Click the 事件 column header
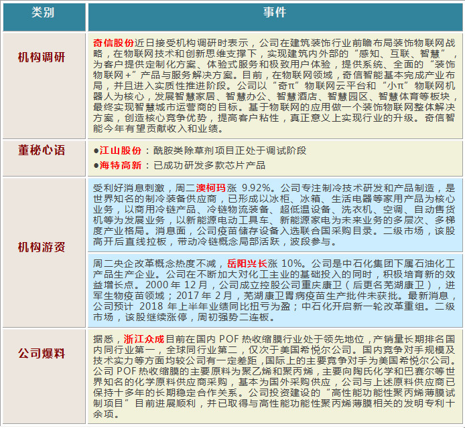465x428 pixels. click(274, 14)
